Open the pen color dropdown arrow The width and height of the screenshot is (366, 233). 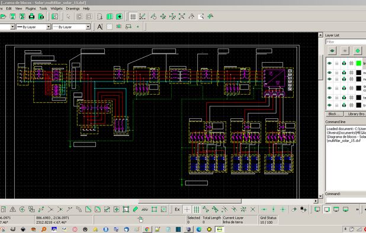(x=13, y=27)
